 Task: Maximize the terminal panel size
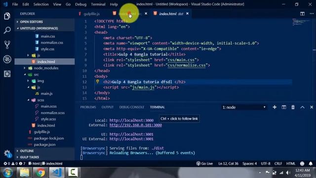(302, 107)
